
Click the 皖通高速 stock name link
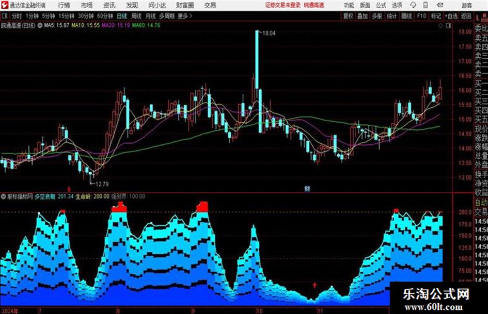(314, 5)
